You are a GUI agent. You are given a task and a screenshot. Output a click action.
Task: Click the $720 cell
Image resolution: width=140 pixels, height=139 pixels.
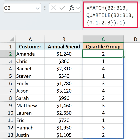pos(64,120)
